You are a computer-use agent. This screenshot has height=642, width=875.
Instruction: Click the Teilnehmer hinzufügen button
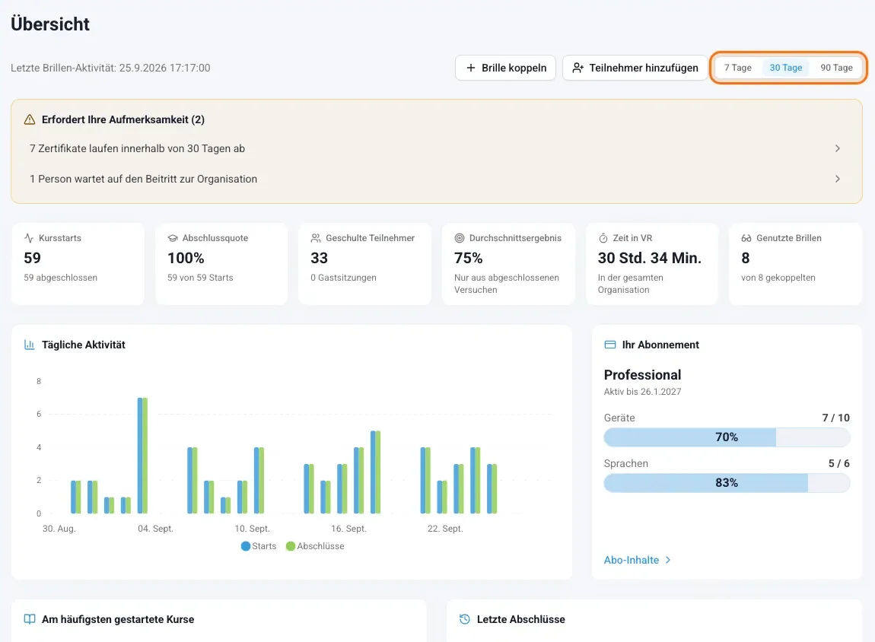point(635,68)
